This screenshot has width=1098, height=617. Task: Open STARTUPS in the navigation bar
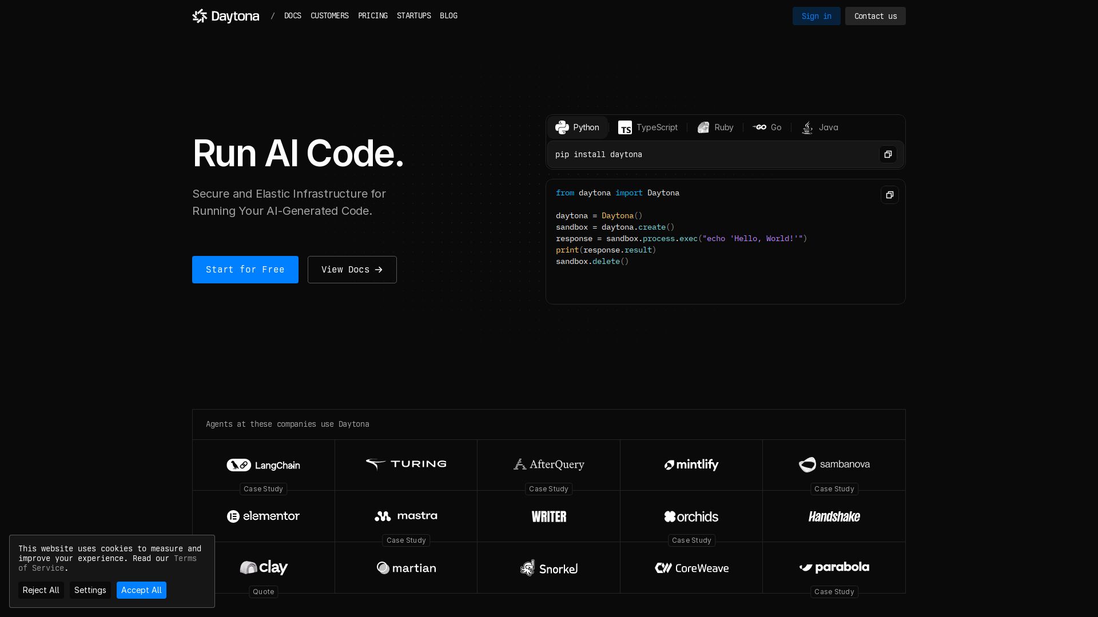(413, 16)
